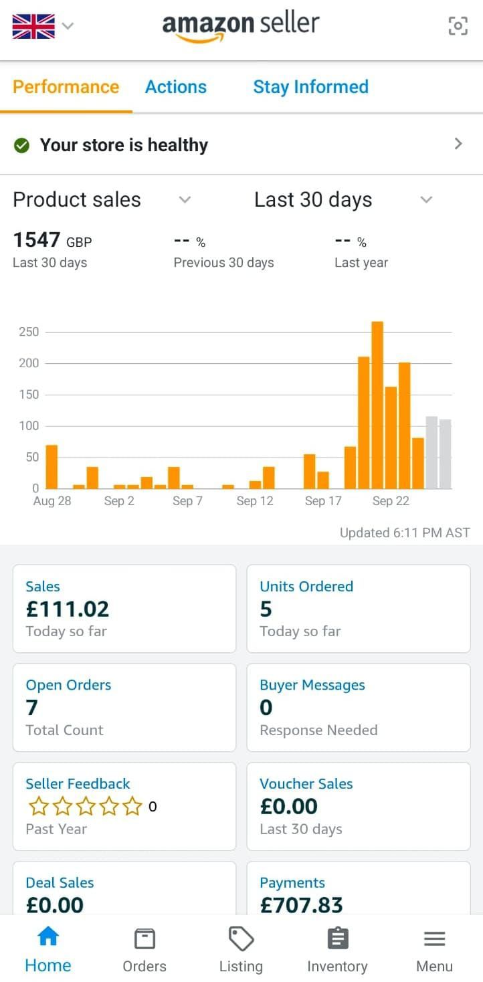Open the Inventory clipboard icon
The width and height of the screenshot is (483, 982).
[x=337, y=939]
